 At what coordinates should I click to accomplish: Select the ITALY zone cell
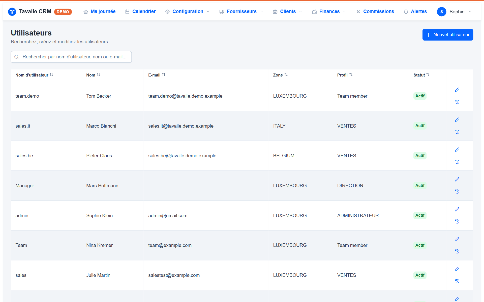pyautogui.click(x=279, y=126)
